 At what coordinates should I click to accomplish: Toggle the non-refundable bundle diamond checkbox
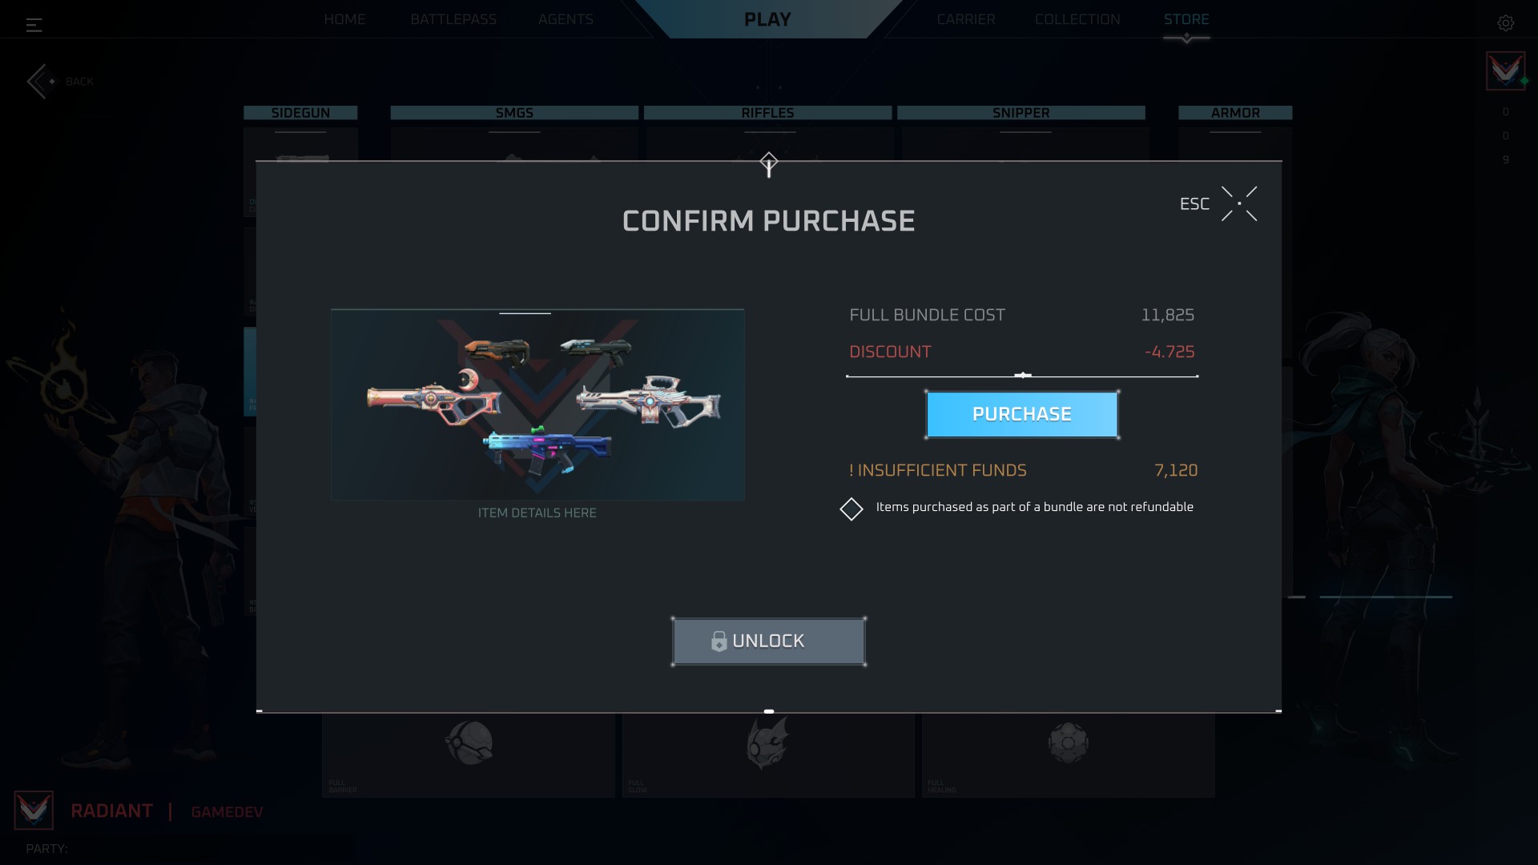851,509
